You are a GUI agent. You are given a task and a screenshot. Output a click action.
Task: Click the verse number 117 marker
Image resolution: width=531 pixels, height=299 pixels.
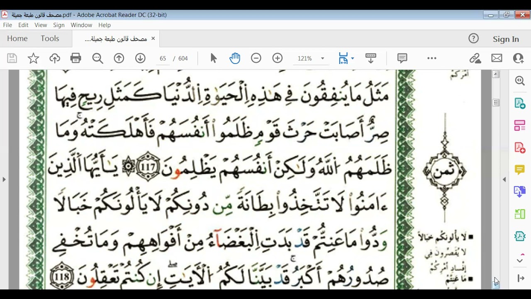pos(148,167)
